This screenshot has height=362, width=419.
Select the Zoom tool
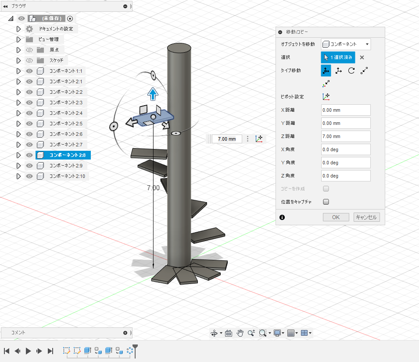pos(251,333)
